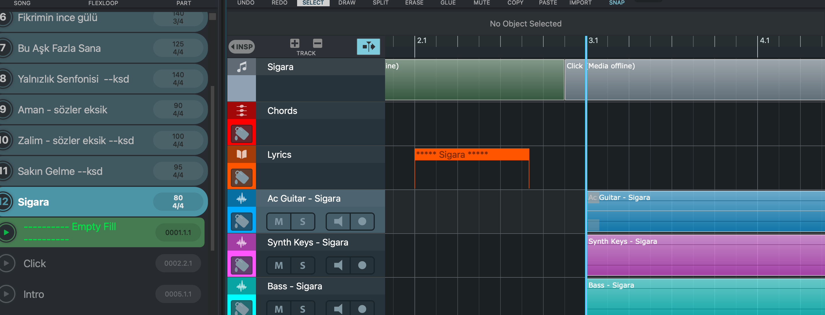Choose the Split tool
The image size is (825, 315).
[x=380, y=3]
